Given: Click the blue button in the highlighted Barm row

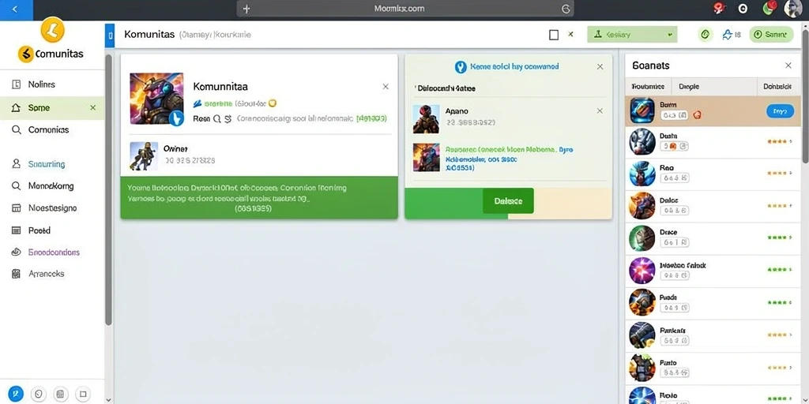Looking at the screenshot, I should click(780, 110).
